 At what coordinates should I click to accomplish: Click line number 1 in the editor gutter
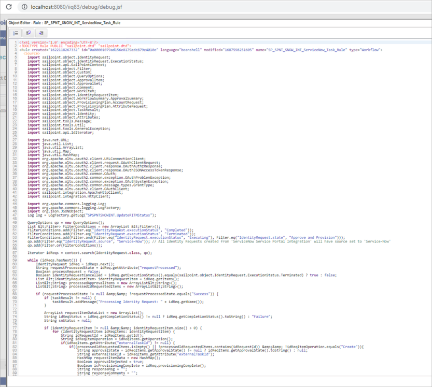[16, 42]
